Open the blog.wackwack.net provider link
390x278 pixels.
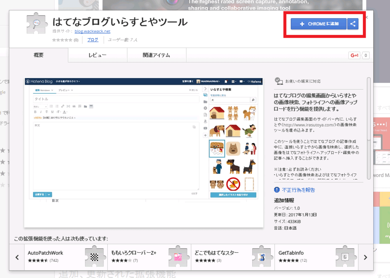pos(92,31)
